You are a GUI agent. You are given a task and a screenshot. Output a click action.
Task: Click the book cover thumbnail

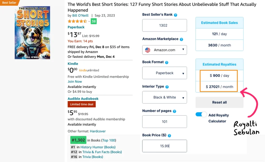pos(32,33)
